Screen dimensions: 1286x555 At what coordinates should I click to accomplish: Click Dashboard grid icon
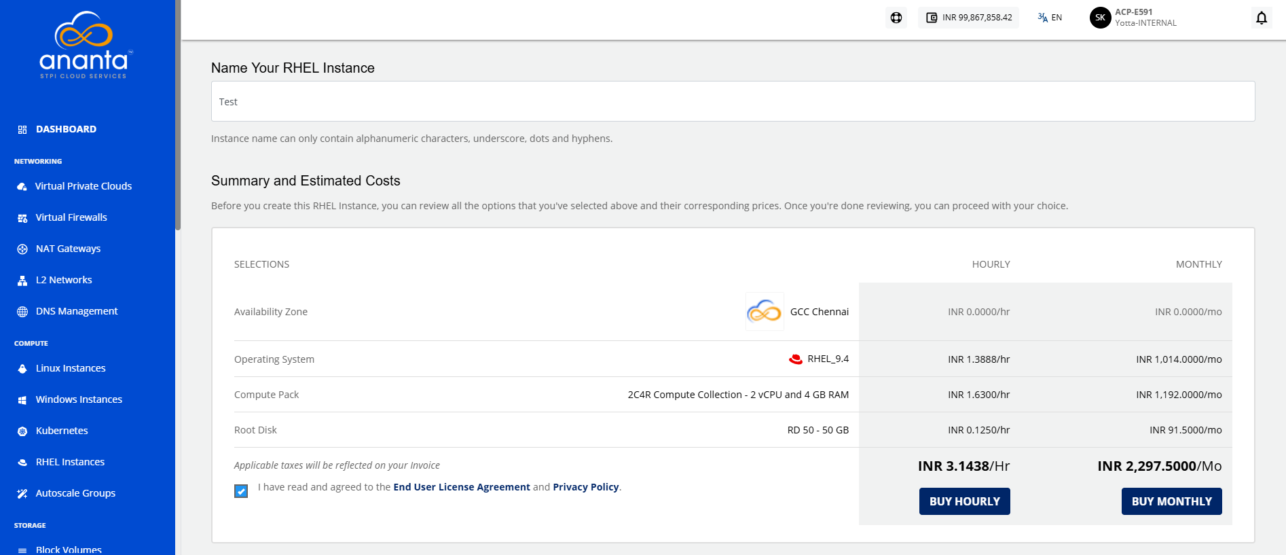(22, 129)
